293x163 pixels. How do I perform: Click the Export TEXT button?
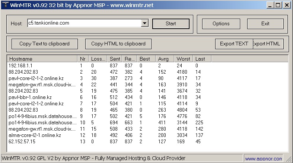coord(234,44)
